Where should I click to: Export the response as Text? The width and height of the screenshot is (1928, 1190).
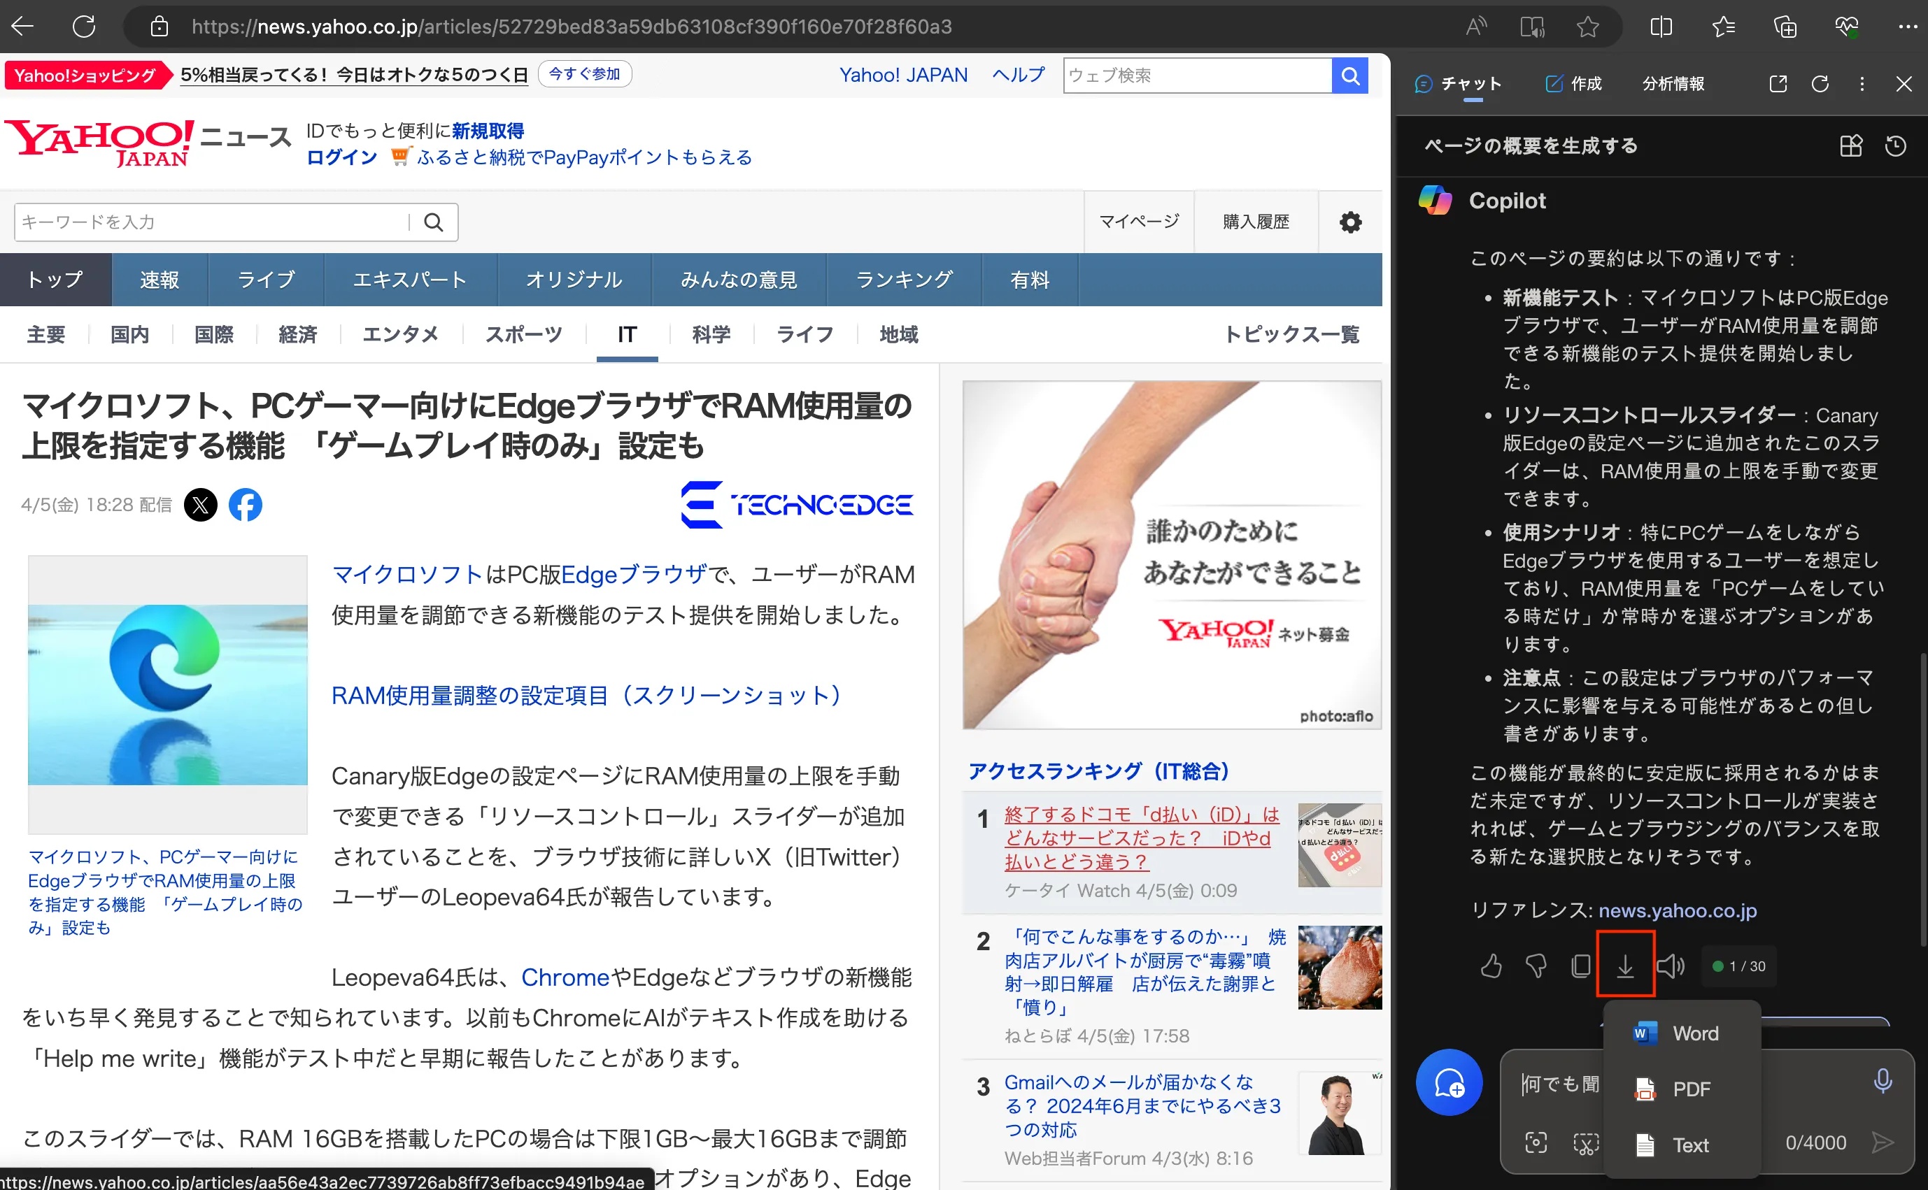point(1681,1145)
